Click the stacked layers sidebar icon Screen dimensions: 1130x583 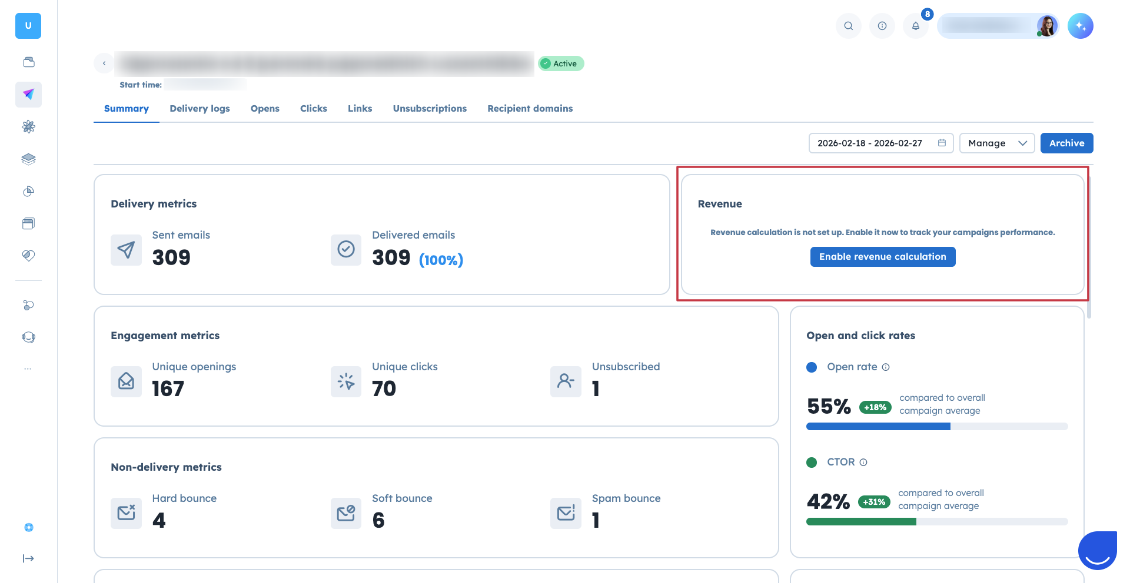click(x=28, y=159)
